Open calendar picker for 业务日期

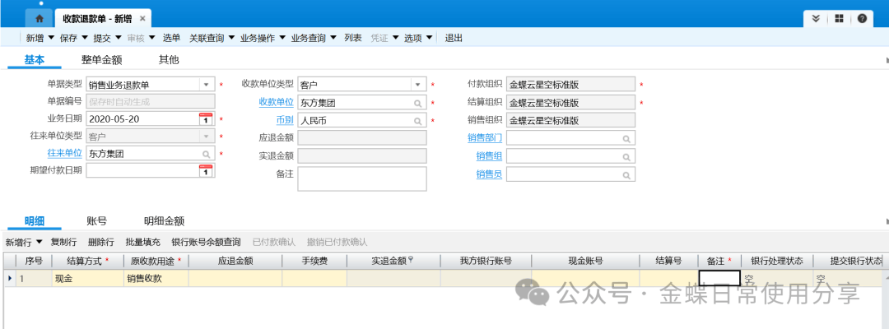click(x=206, y=119)
